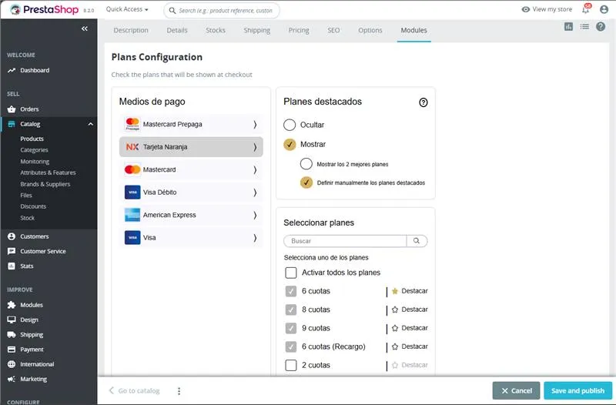
Task: Expand Mastercard Prepaga chevron
Action: [x=255, y=125]
